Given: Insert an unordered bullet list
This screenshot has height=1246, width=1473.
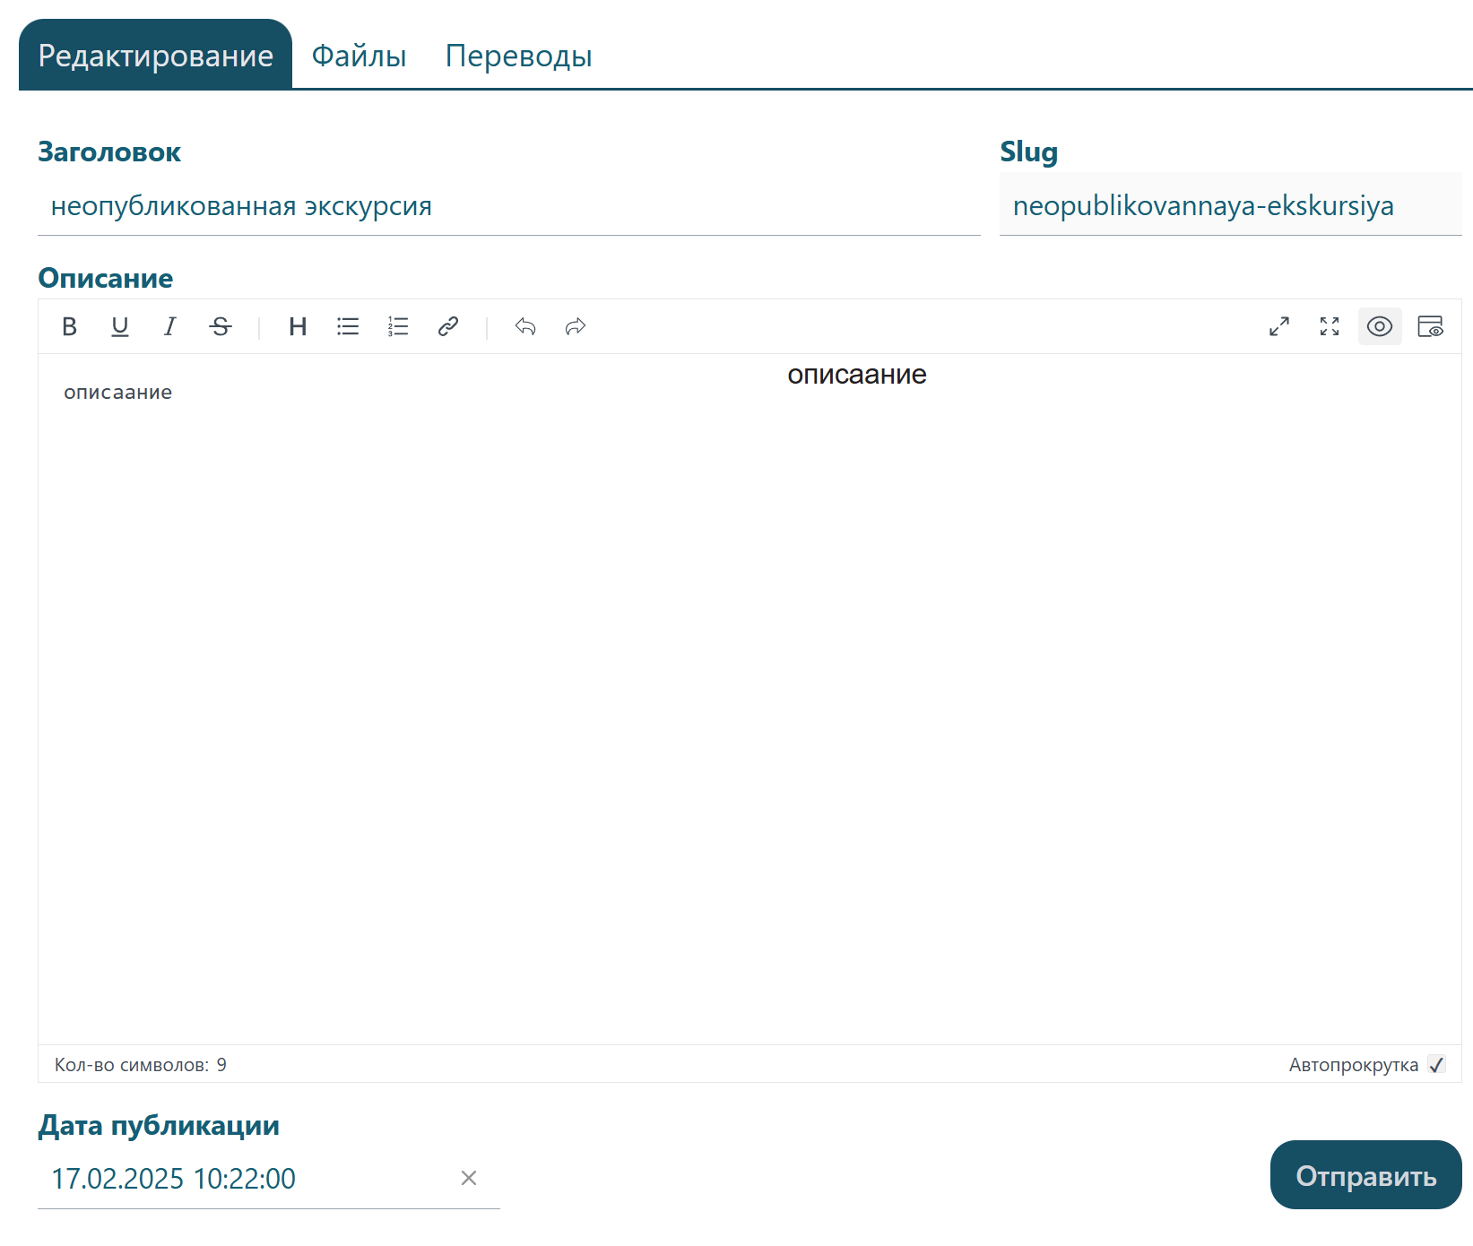Looking at the screenshot, I should click(348, 327).
